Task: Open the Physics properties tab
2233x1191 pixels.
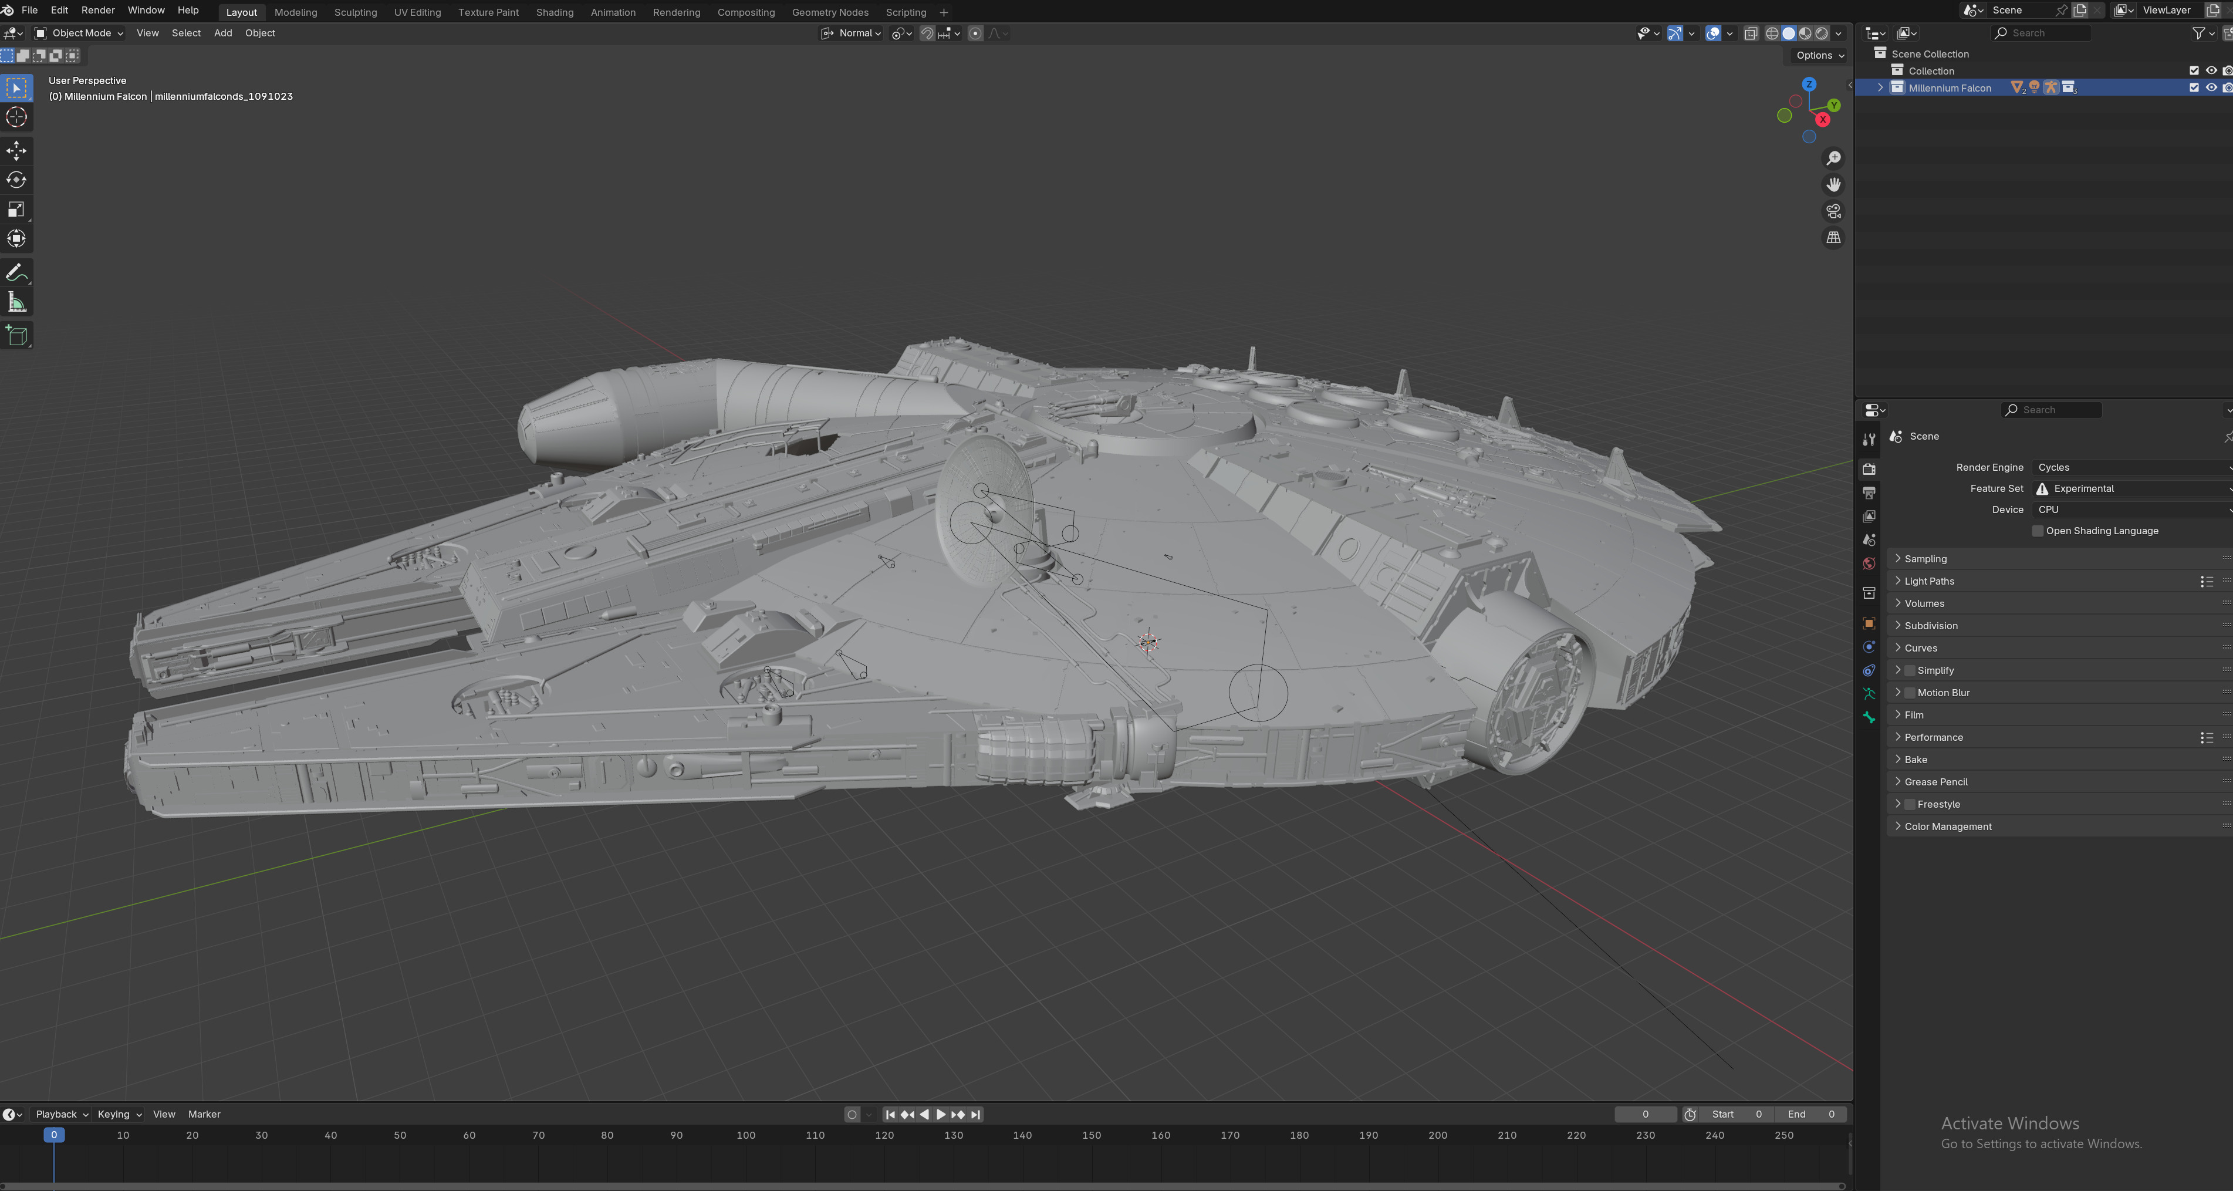Action: click(x=1869, y=647)
